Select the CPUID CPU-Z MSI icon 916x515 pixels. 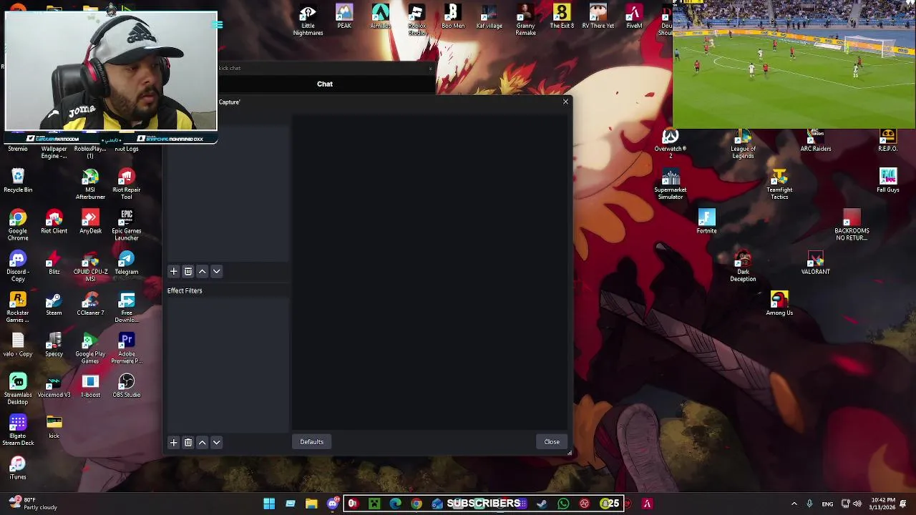click(90, 265)
